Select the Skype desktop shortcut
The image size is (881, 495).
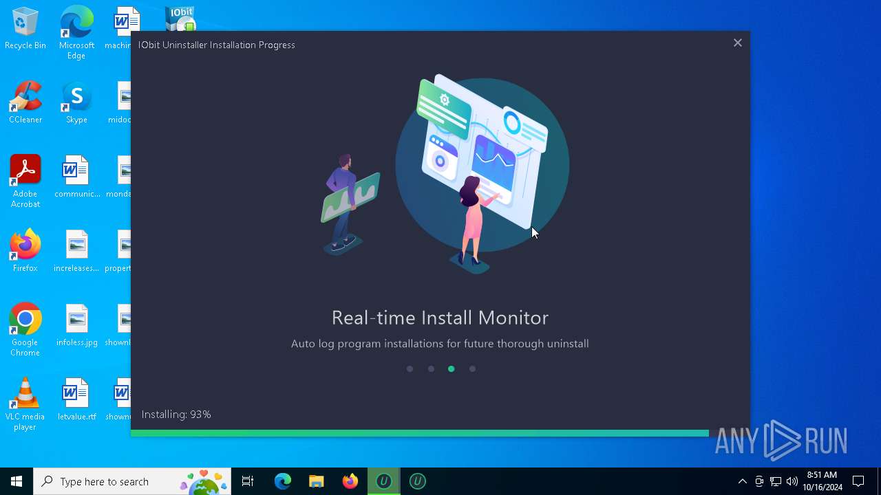click(x=76, y=103)
